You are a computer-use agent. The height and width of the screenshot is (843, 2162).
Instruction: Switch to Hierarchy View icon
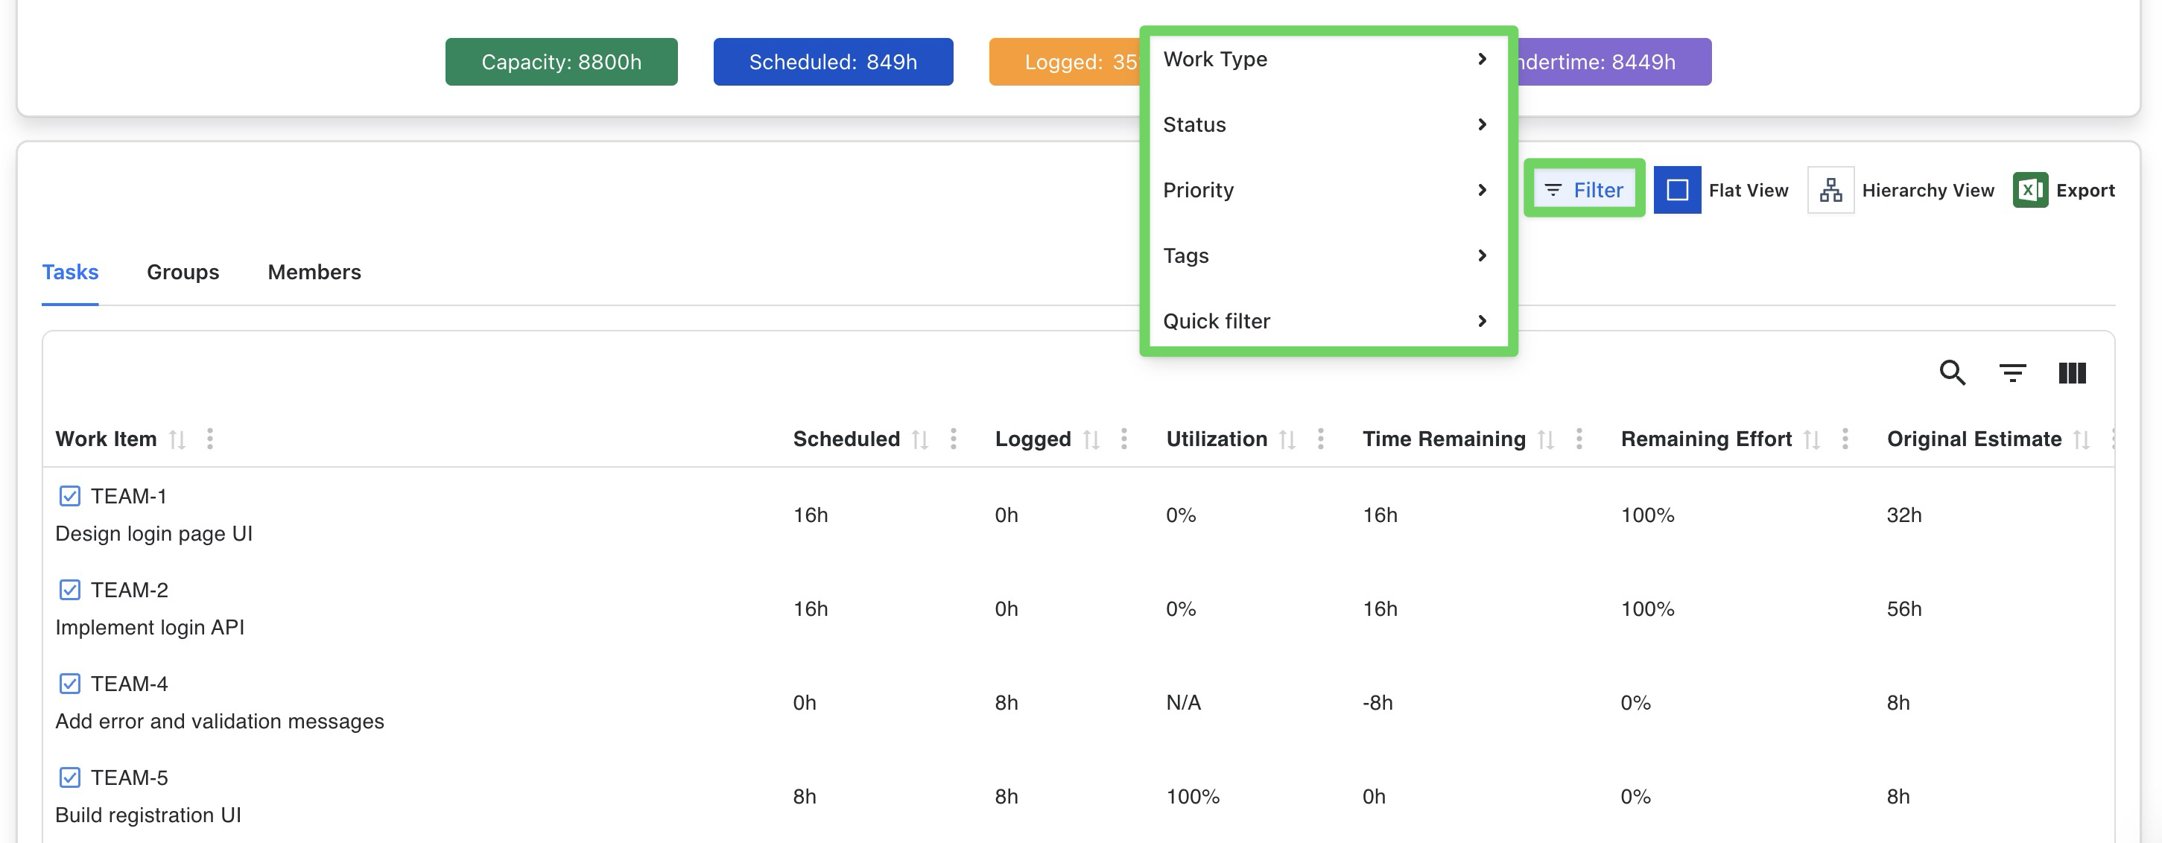[1830, 191]
